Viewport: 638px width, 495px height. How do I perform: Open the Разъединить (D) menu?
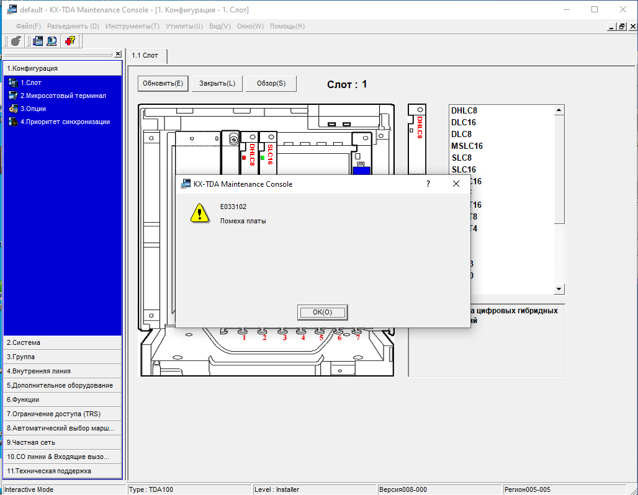(73, 26)
